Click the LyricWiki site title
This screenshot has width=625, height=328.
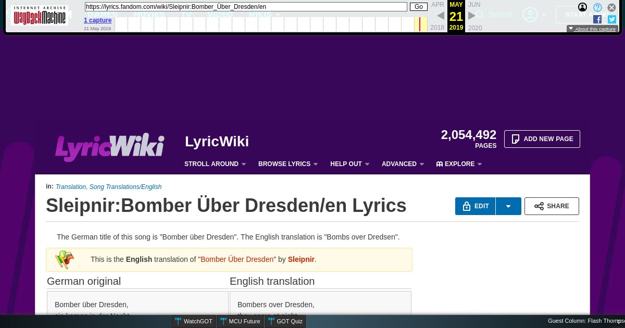[217, 142]
